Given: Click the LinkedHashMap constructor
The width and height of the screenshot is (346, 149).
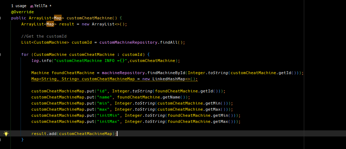Looking at the screenshot, I should tap(169, 79).
